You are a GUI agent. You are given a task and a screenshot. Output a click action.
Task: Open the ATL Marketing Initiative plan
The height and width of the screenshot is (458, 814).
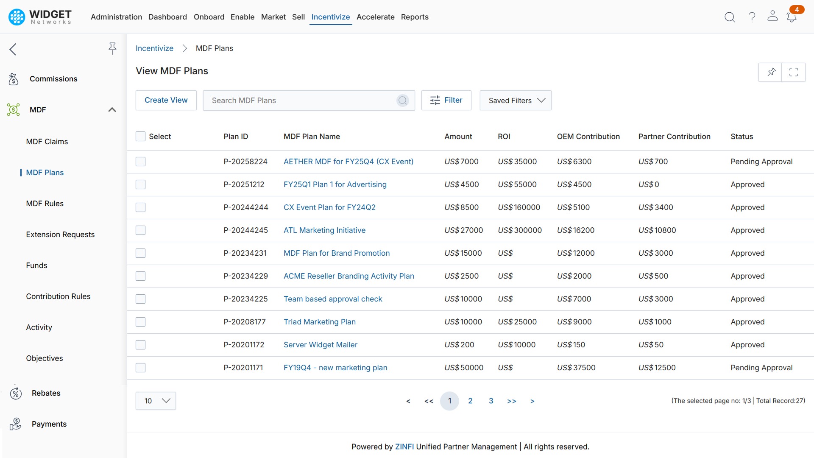324,230
